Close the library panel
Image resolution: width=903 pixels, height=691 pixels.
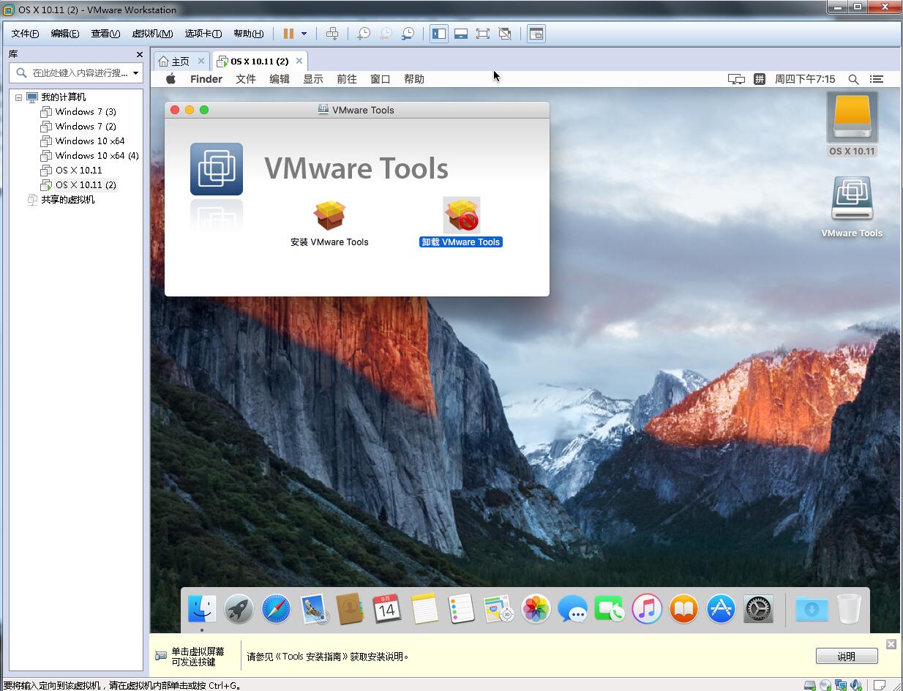point(139,54)
